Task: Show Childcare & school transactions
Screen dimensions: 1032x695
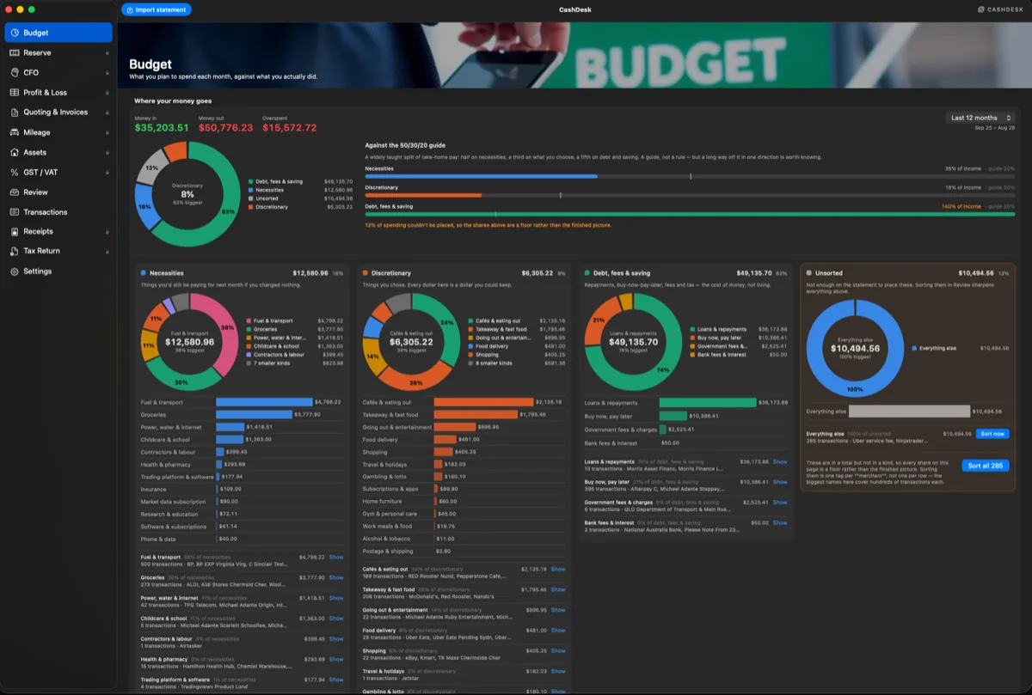Action: pos(336,619)
